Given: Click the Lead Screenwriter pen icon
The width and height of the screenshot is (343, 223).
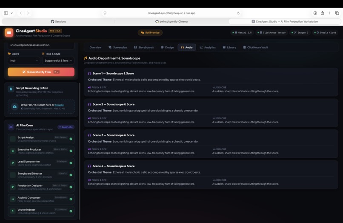Looking at the screenshot, I should 13,163.
